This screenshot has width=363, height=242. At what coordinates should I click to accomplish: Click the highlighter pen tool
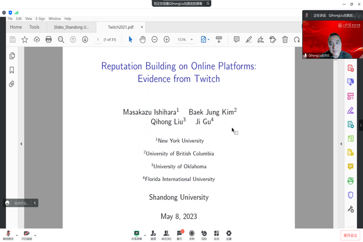tap(249, 40)
